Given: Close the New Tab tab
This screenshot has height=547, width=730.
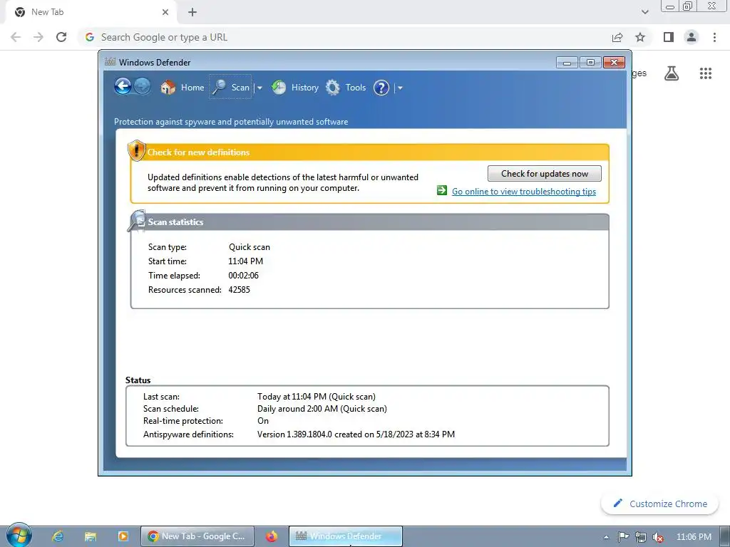Looking at the screenshot, I should tap(165, 12).
